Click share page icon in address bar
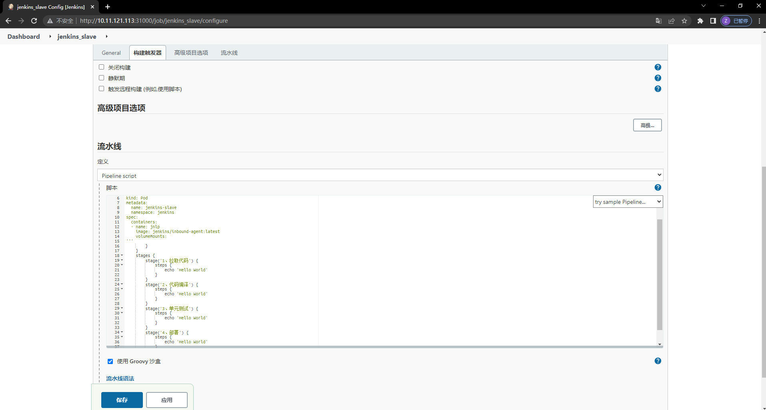Screen dimensions: 766x410 click(x=672, y=21)
